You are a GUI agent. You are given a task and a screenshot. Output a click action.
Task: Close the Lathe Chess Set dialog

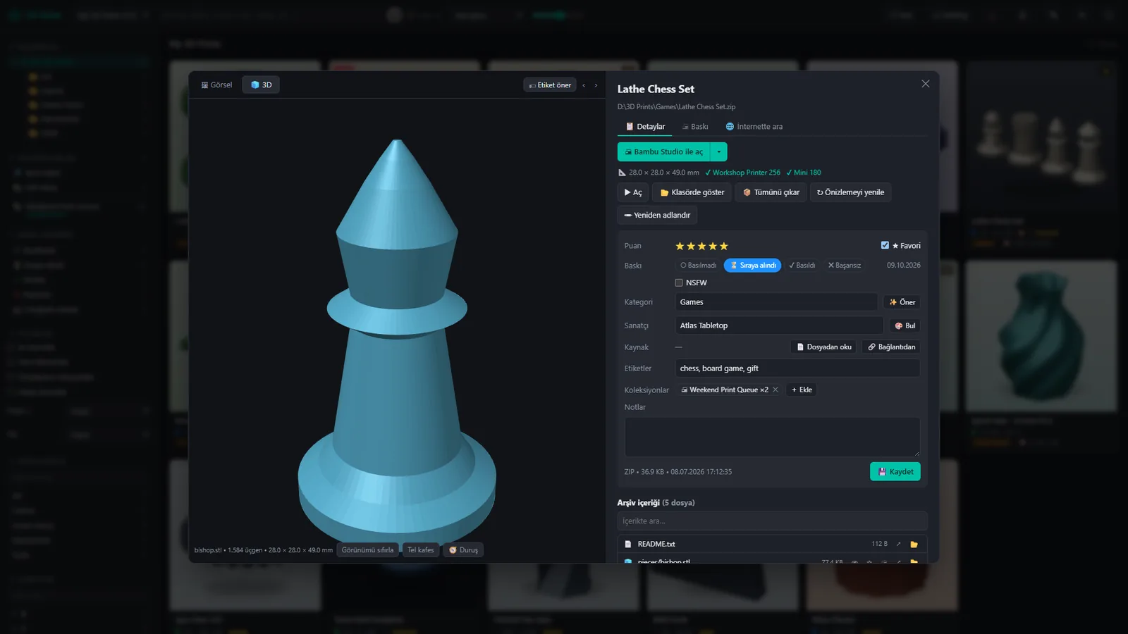(925, 84)
